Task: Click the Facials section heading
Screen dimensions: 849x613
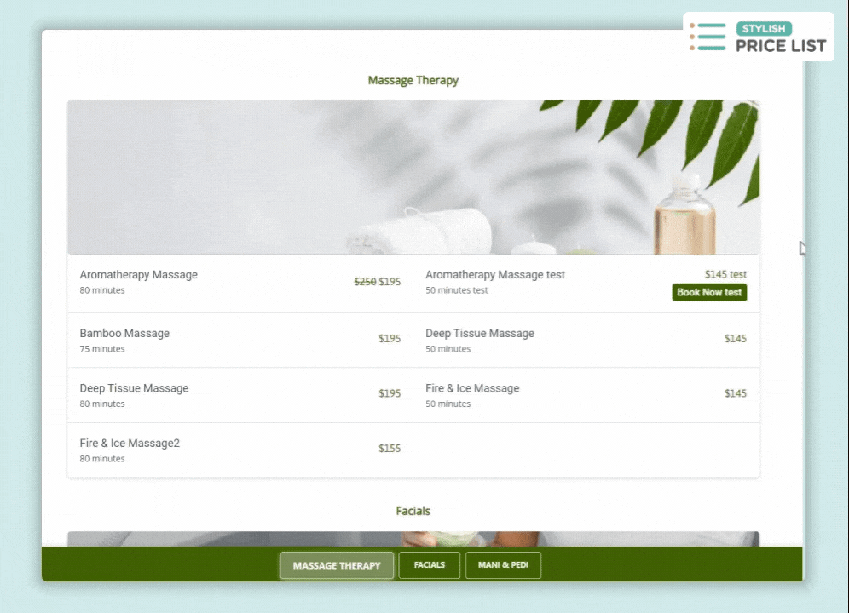Action: coord(413,512)
